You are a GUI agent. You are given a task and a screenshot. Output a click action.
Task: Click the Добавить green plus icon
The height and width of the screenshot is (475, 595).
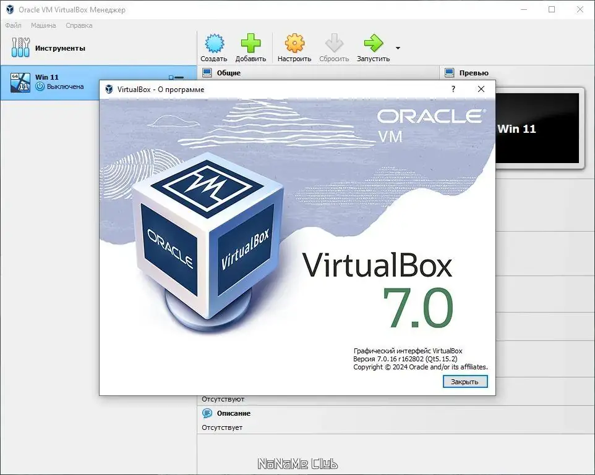[x=251, y=43]
